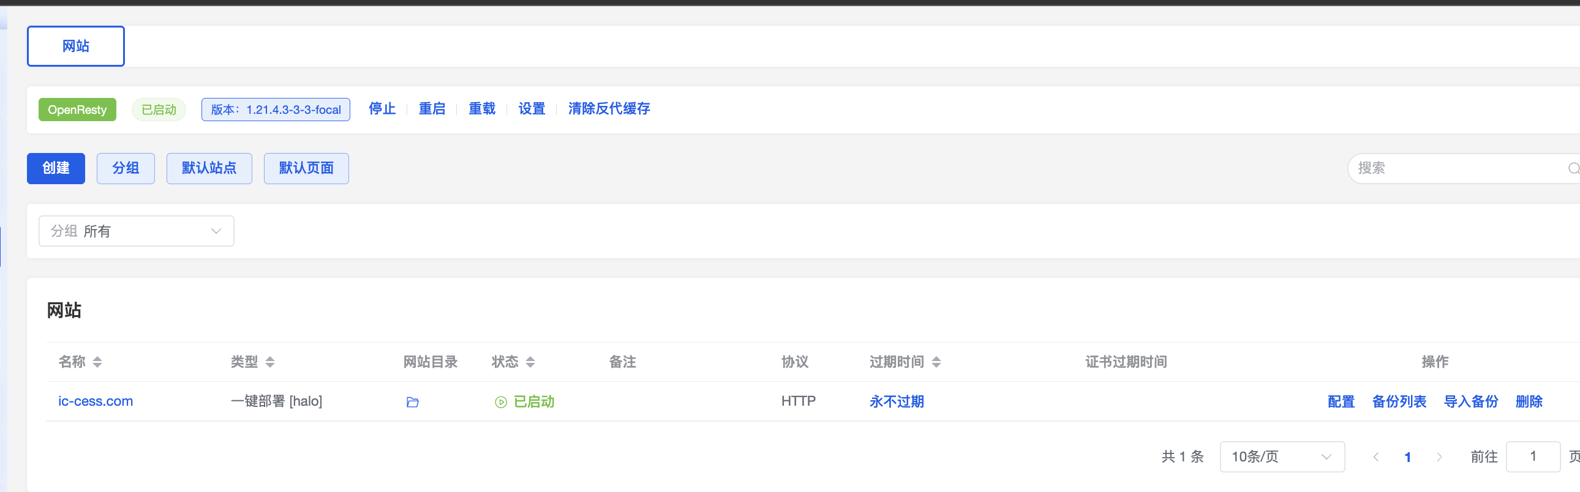Click into the search input field
The width and height of the screenshot is (1580, 492).
(x=1454, y=168)
